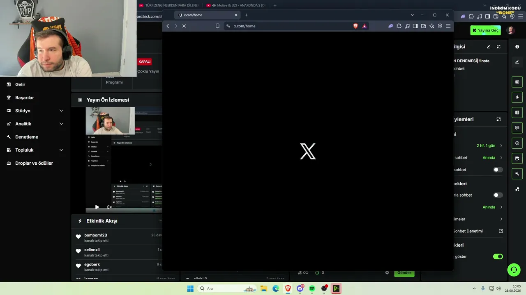Screen dimensions: 526x295
Task: Open chat settings gear near Gönder
Action: coord(387,272)
